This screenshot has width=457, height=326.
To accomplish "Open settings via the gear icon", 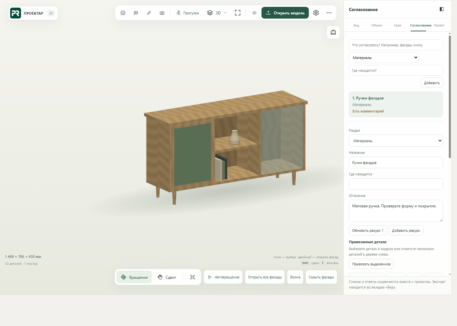I will pos(316,13).
